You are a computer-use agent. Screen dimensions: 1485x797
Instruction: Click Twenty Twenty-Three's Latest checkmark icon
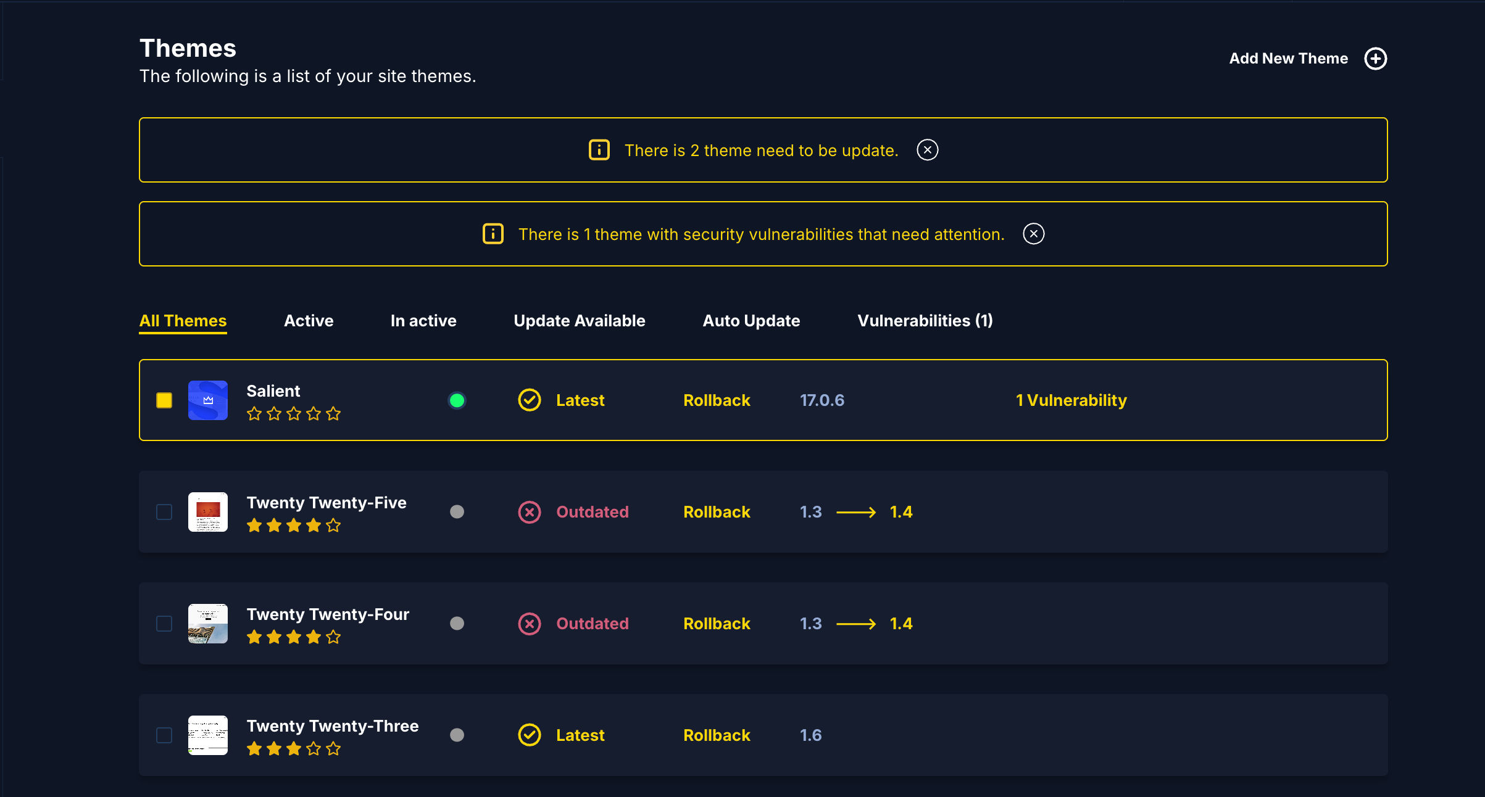tap(529, 735)
